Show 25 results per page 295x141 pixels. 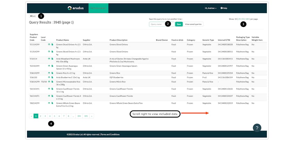pos(239,19)
